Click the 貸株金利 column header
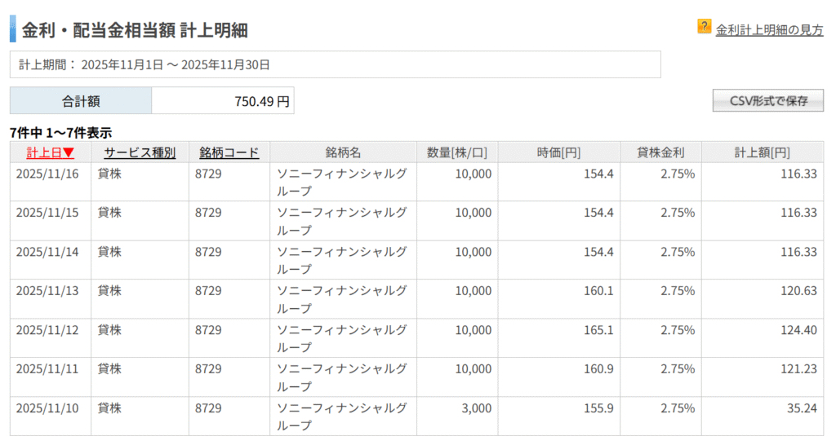This screenshot has width=836, height=445. (x=660, y=152)
